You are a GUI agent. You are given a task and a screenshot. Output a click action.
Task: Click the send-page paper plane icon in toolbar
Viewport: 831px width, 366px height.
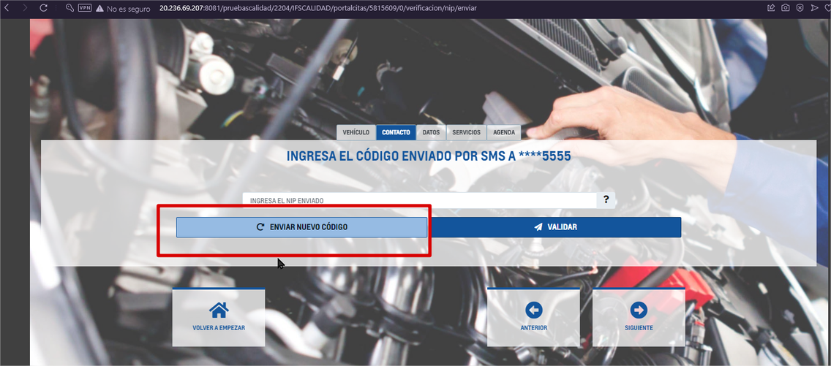click(x=814, y=8)
